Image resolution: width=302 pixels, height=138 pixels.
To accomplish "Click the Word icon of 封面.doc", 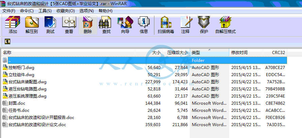I will [x=5, y=103].
